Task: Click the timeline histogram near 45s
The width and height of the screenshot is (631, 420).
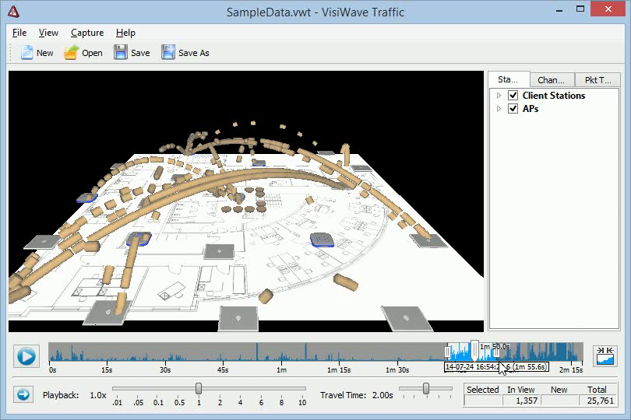Action: [x=223, y=352]
